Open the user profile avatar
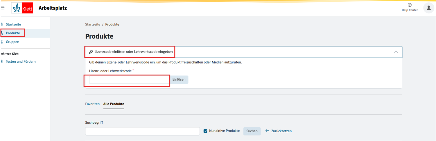This screenshot has height=141, width=436. tap(428, 8)
